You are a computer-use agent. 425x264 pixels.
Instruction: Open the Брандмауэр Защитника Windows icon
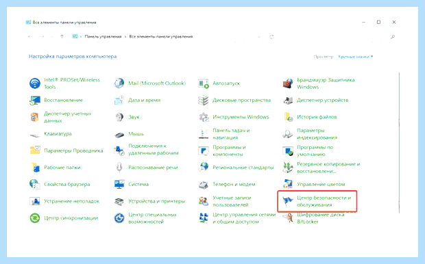point(288,83)
